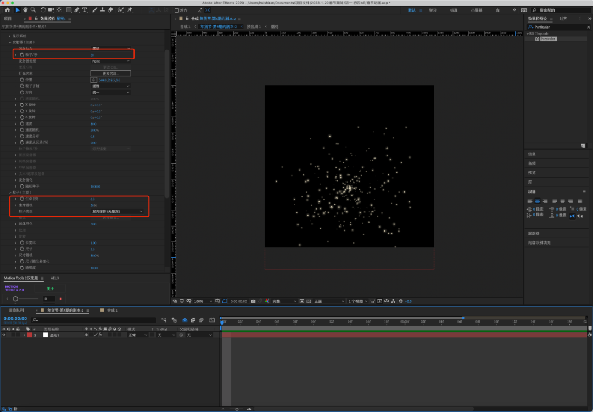This screenshot has width=593, height=412.
Task: Open the 发射器类型 Point dropdown
Action: click(x=110, y=61)
